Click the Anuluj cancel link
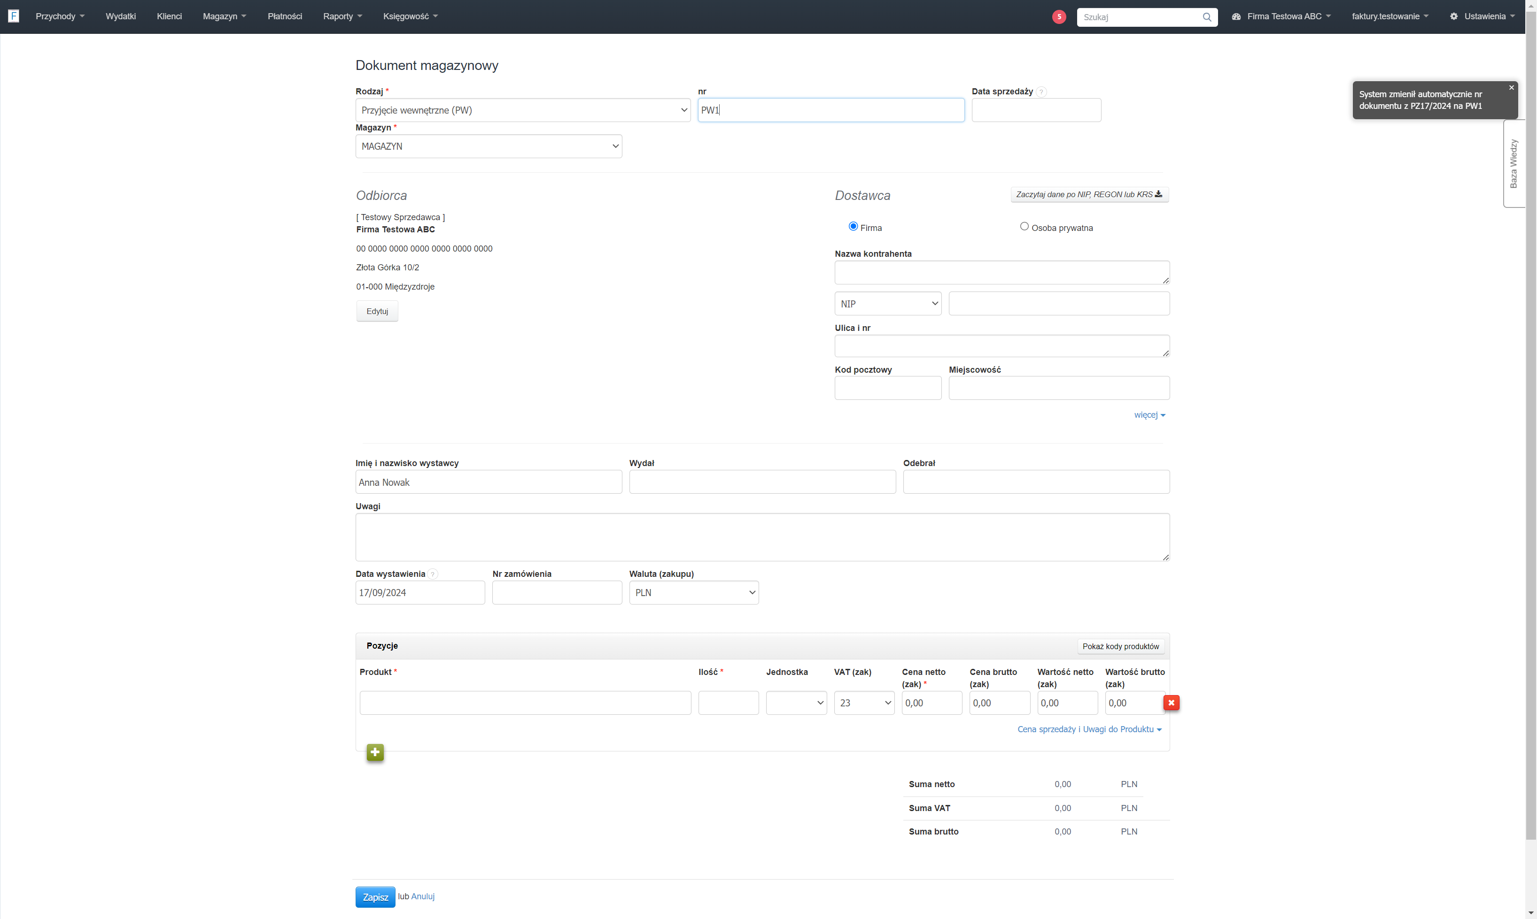The image size is (1537, 919). pyautogui.click(x=423, y=896)
